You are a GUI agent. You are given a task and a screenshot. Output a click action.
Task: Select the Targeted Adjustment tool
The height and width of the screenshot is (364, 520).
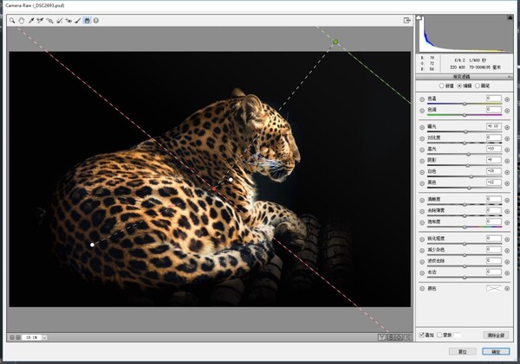coord(49,21)
